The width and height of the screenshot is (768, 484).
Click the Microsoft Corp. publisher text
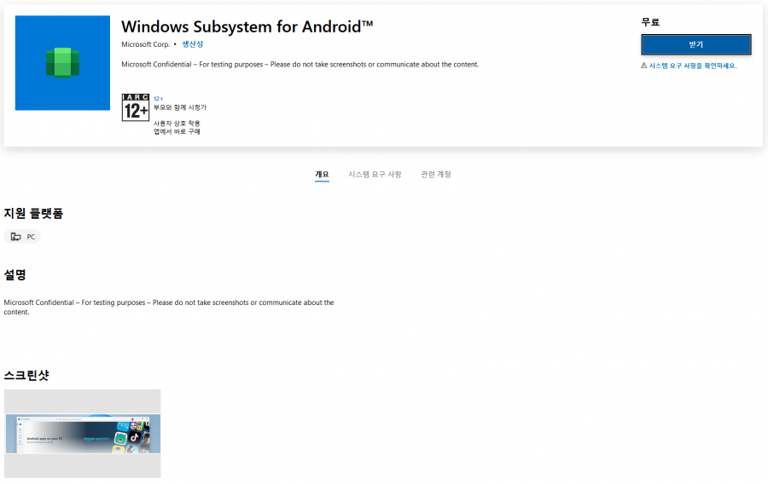click(x=145, y=44)
